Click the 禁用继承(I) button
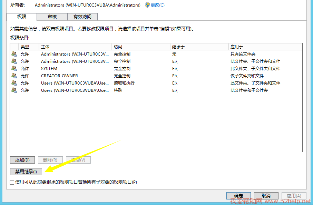 (26, 171)
